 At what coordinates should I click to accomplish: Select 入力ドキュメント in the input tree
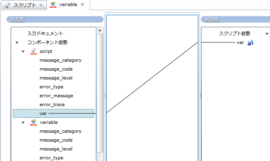tap(45, 33)
